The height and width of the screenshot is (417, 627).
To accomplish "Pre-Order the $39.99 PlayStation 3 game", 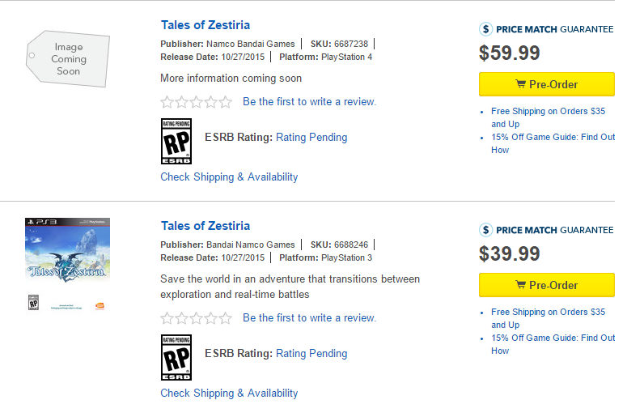I will tap(546, 285).
